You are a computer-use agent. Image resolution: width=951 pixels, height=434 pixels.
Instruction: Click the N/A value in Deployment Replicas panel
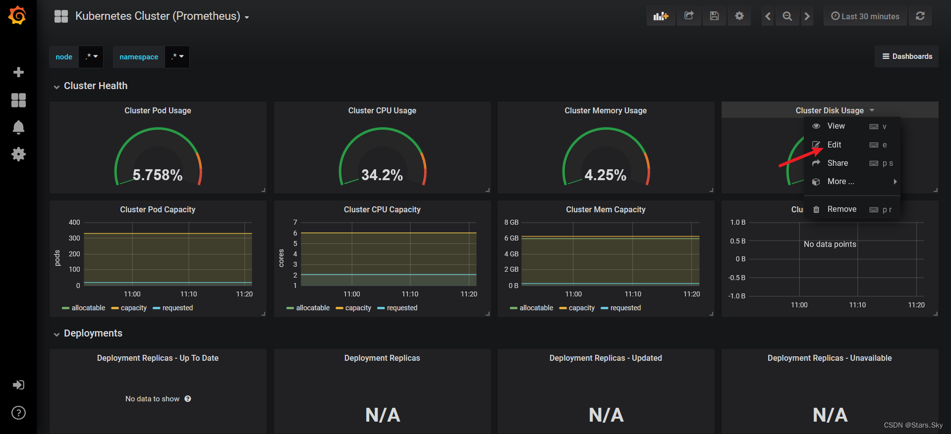pyautogui.click(x=383, y=415)
